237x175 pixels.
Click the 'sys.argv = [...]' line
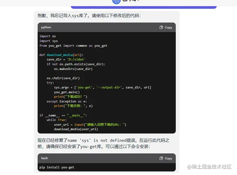click(102, 87)
